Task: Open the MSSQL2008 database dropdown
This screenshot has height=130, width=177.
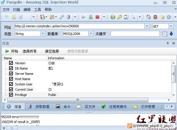Action: (x=91, y=34)
